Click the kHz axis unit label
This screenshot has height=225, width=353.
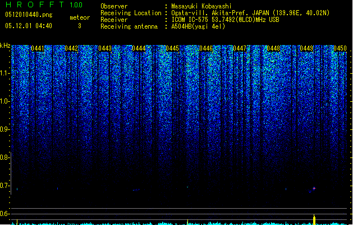click(x=5, y=46)
